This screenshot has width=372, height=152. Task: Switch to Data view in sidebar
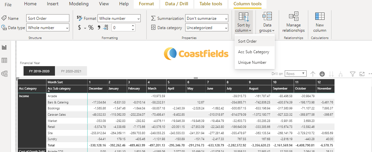coord(4,60)
